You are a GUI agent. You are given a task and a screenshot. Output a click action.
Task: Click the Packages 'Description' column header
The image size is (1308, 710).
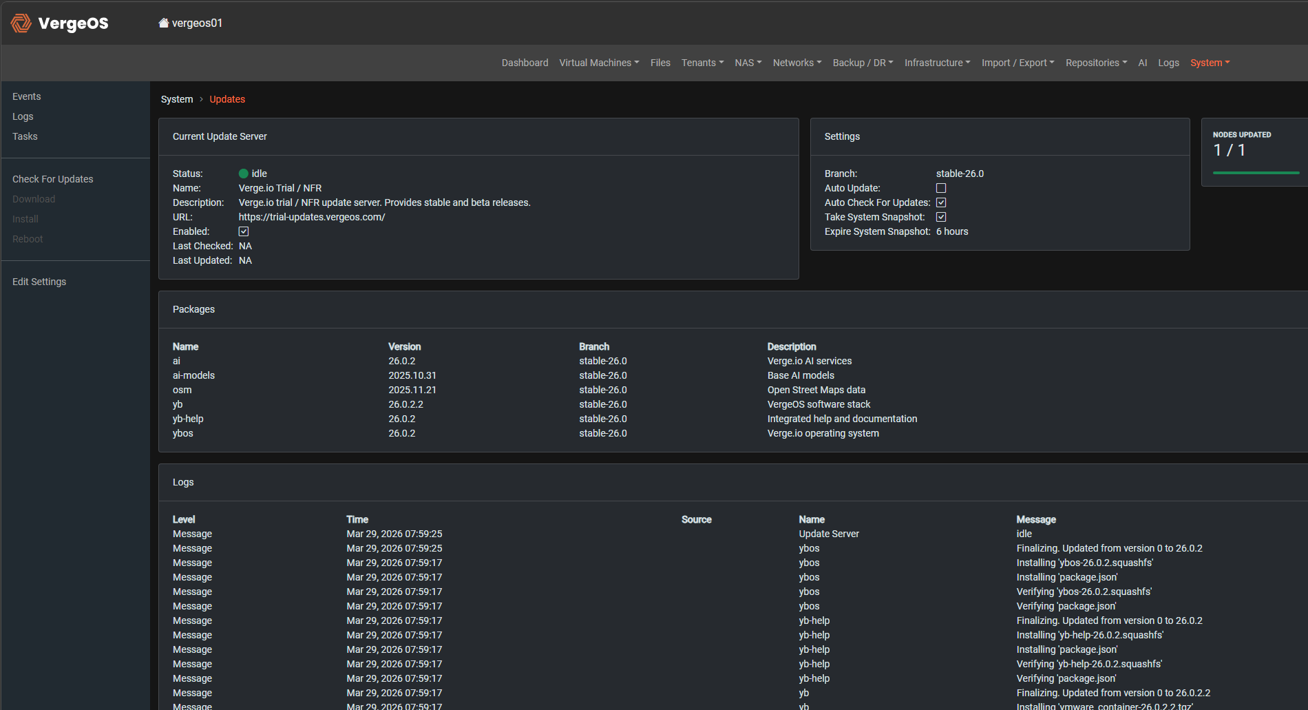point(792,346)
